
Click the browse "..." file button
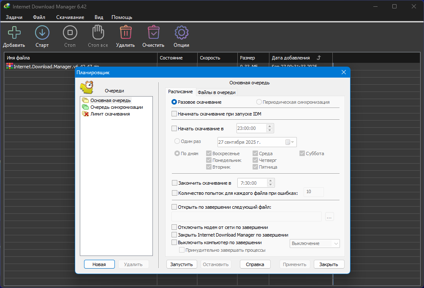pos(329,217)
